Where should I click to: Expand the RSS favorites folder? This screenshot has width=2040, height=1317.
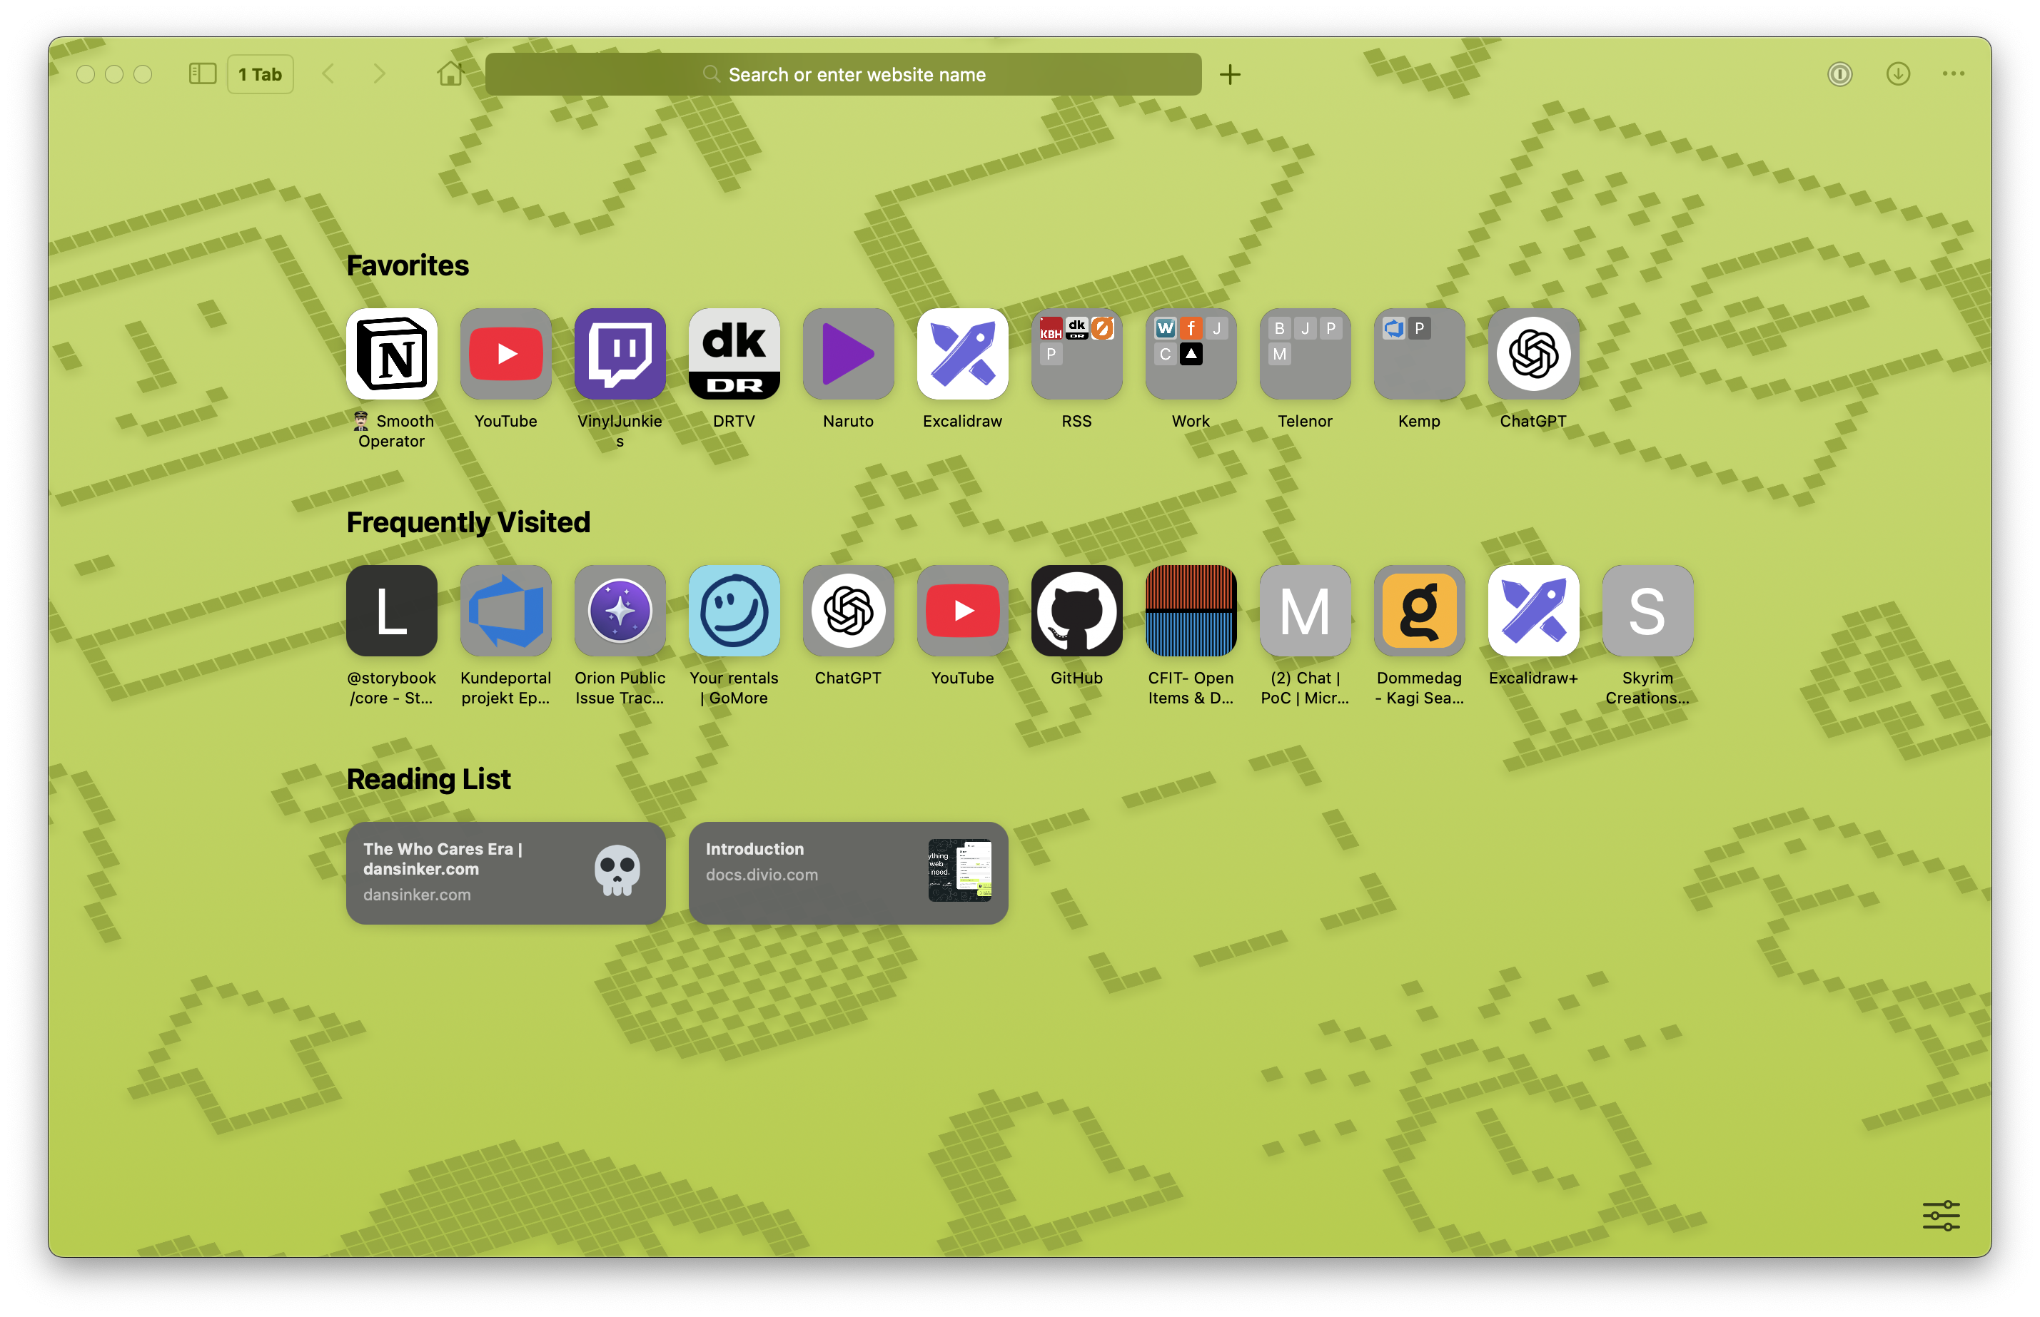pyautogui.click(x=1076, y=354)
